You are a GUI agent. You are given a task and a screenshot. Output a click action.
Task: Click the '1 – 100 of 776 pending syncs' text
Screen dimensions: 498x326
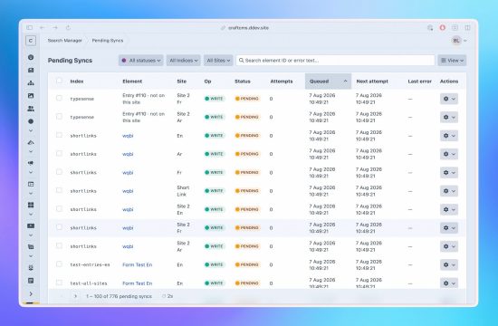[x=120, y=296]
